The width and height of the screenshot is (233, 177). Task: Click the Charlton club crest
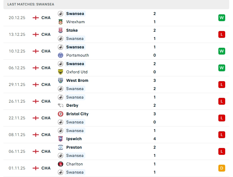coord(61,164)
